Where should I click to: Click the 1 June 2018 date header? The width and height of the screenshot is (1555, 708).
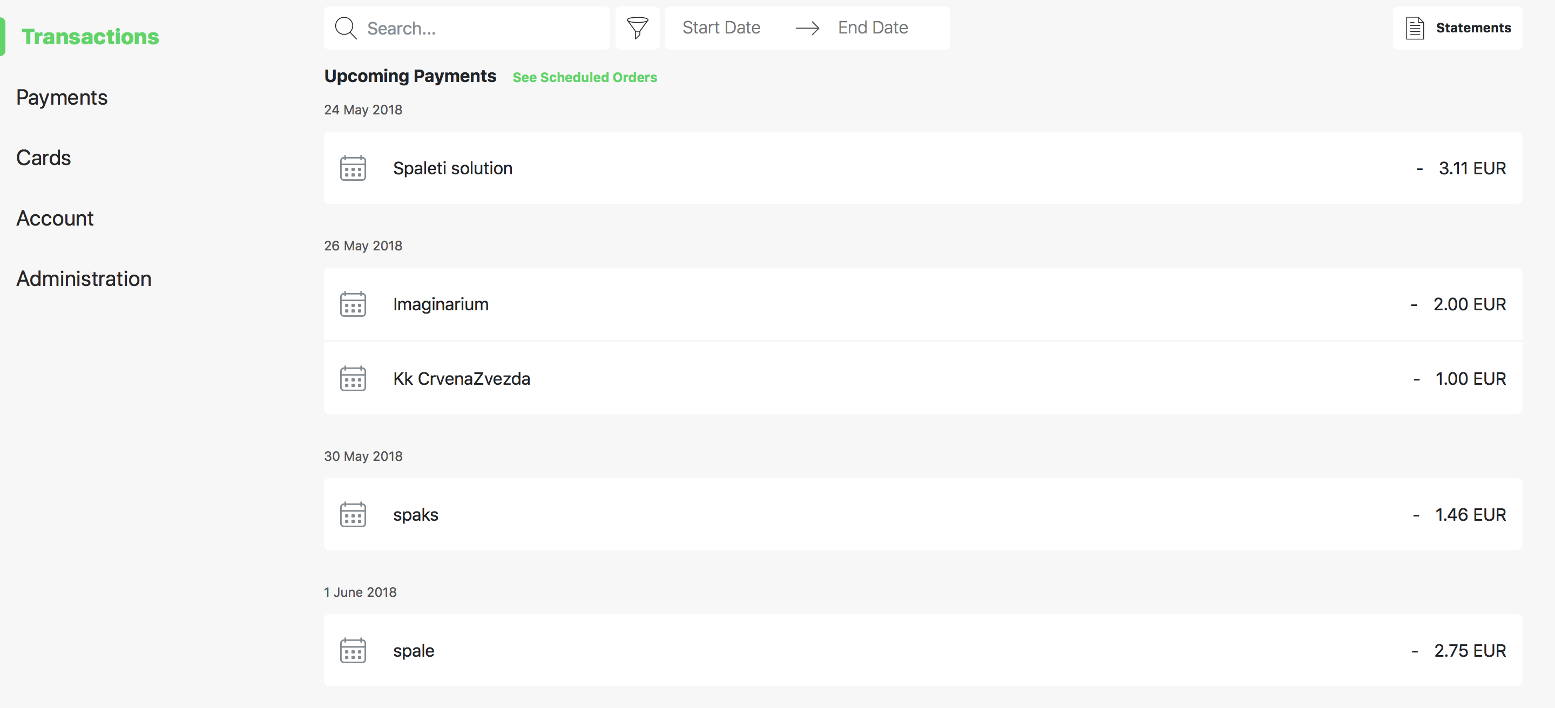[x=360, y=592]
